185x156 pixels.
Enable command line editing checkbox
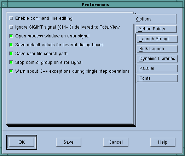[11, 18]
